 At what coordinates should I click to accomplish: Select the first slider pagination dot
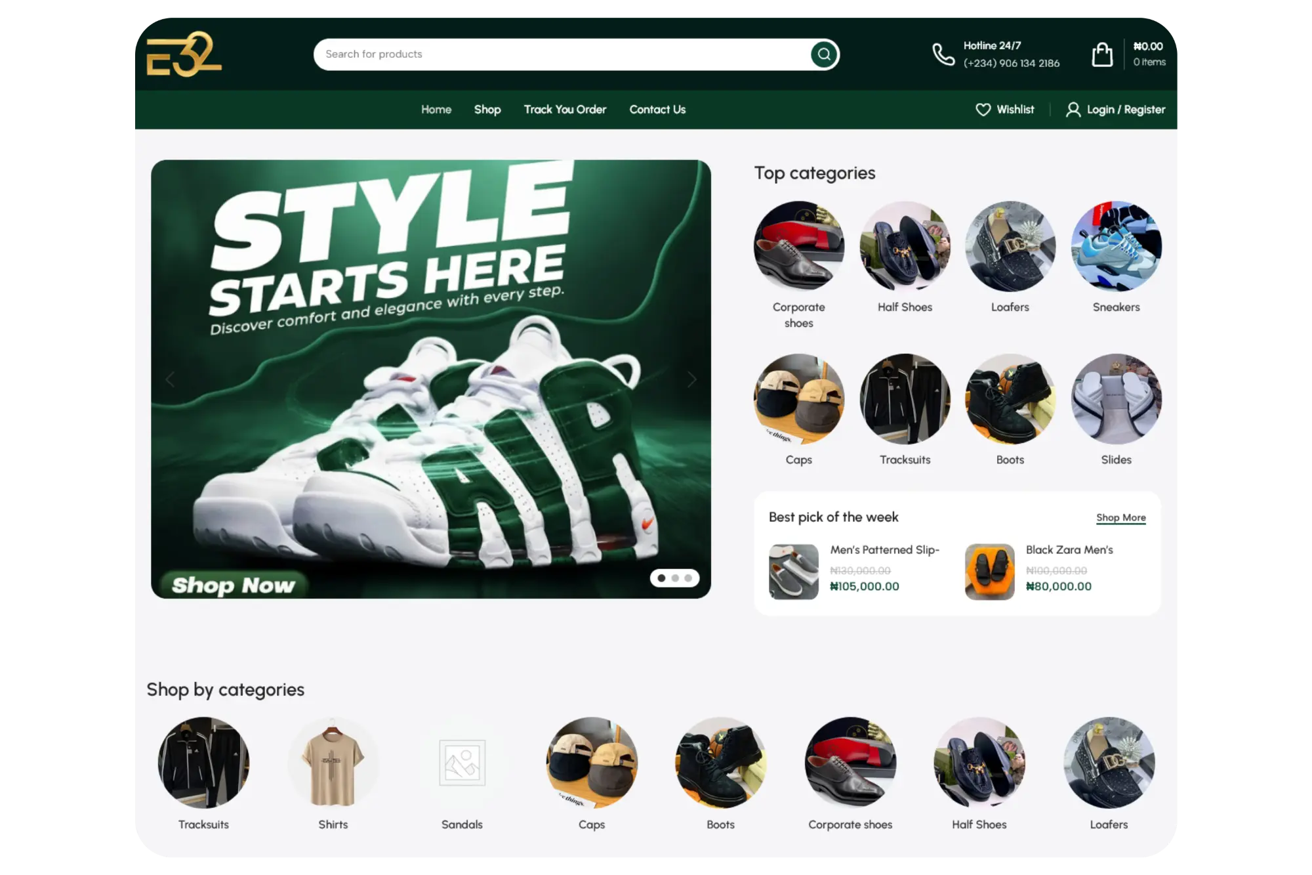coord(661,578)
